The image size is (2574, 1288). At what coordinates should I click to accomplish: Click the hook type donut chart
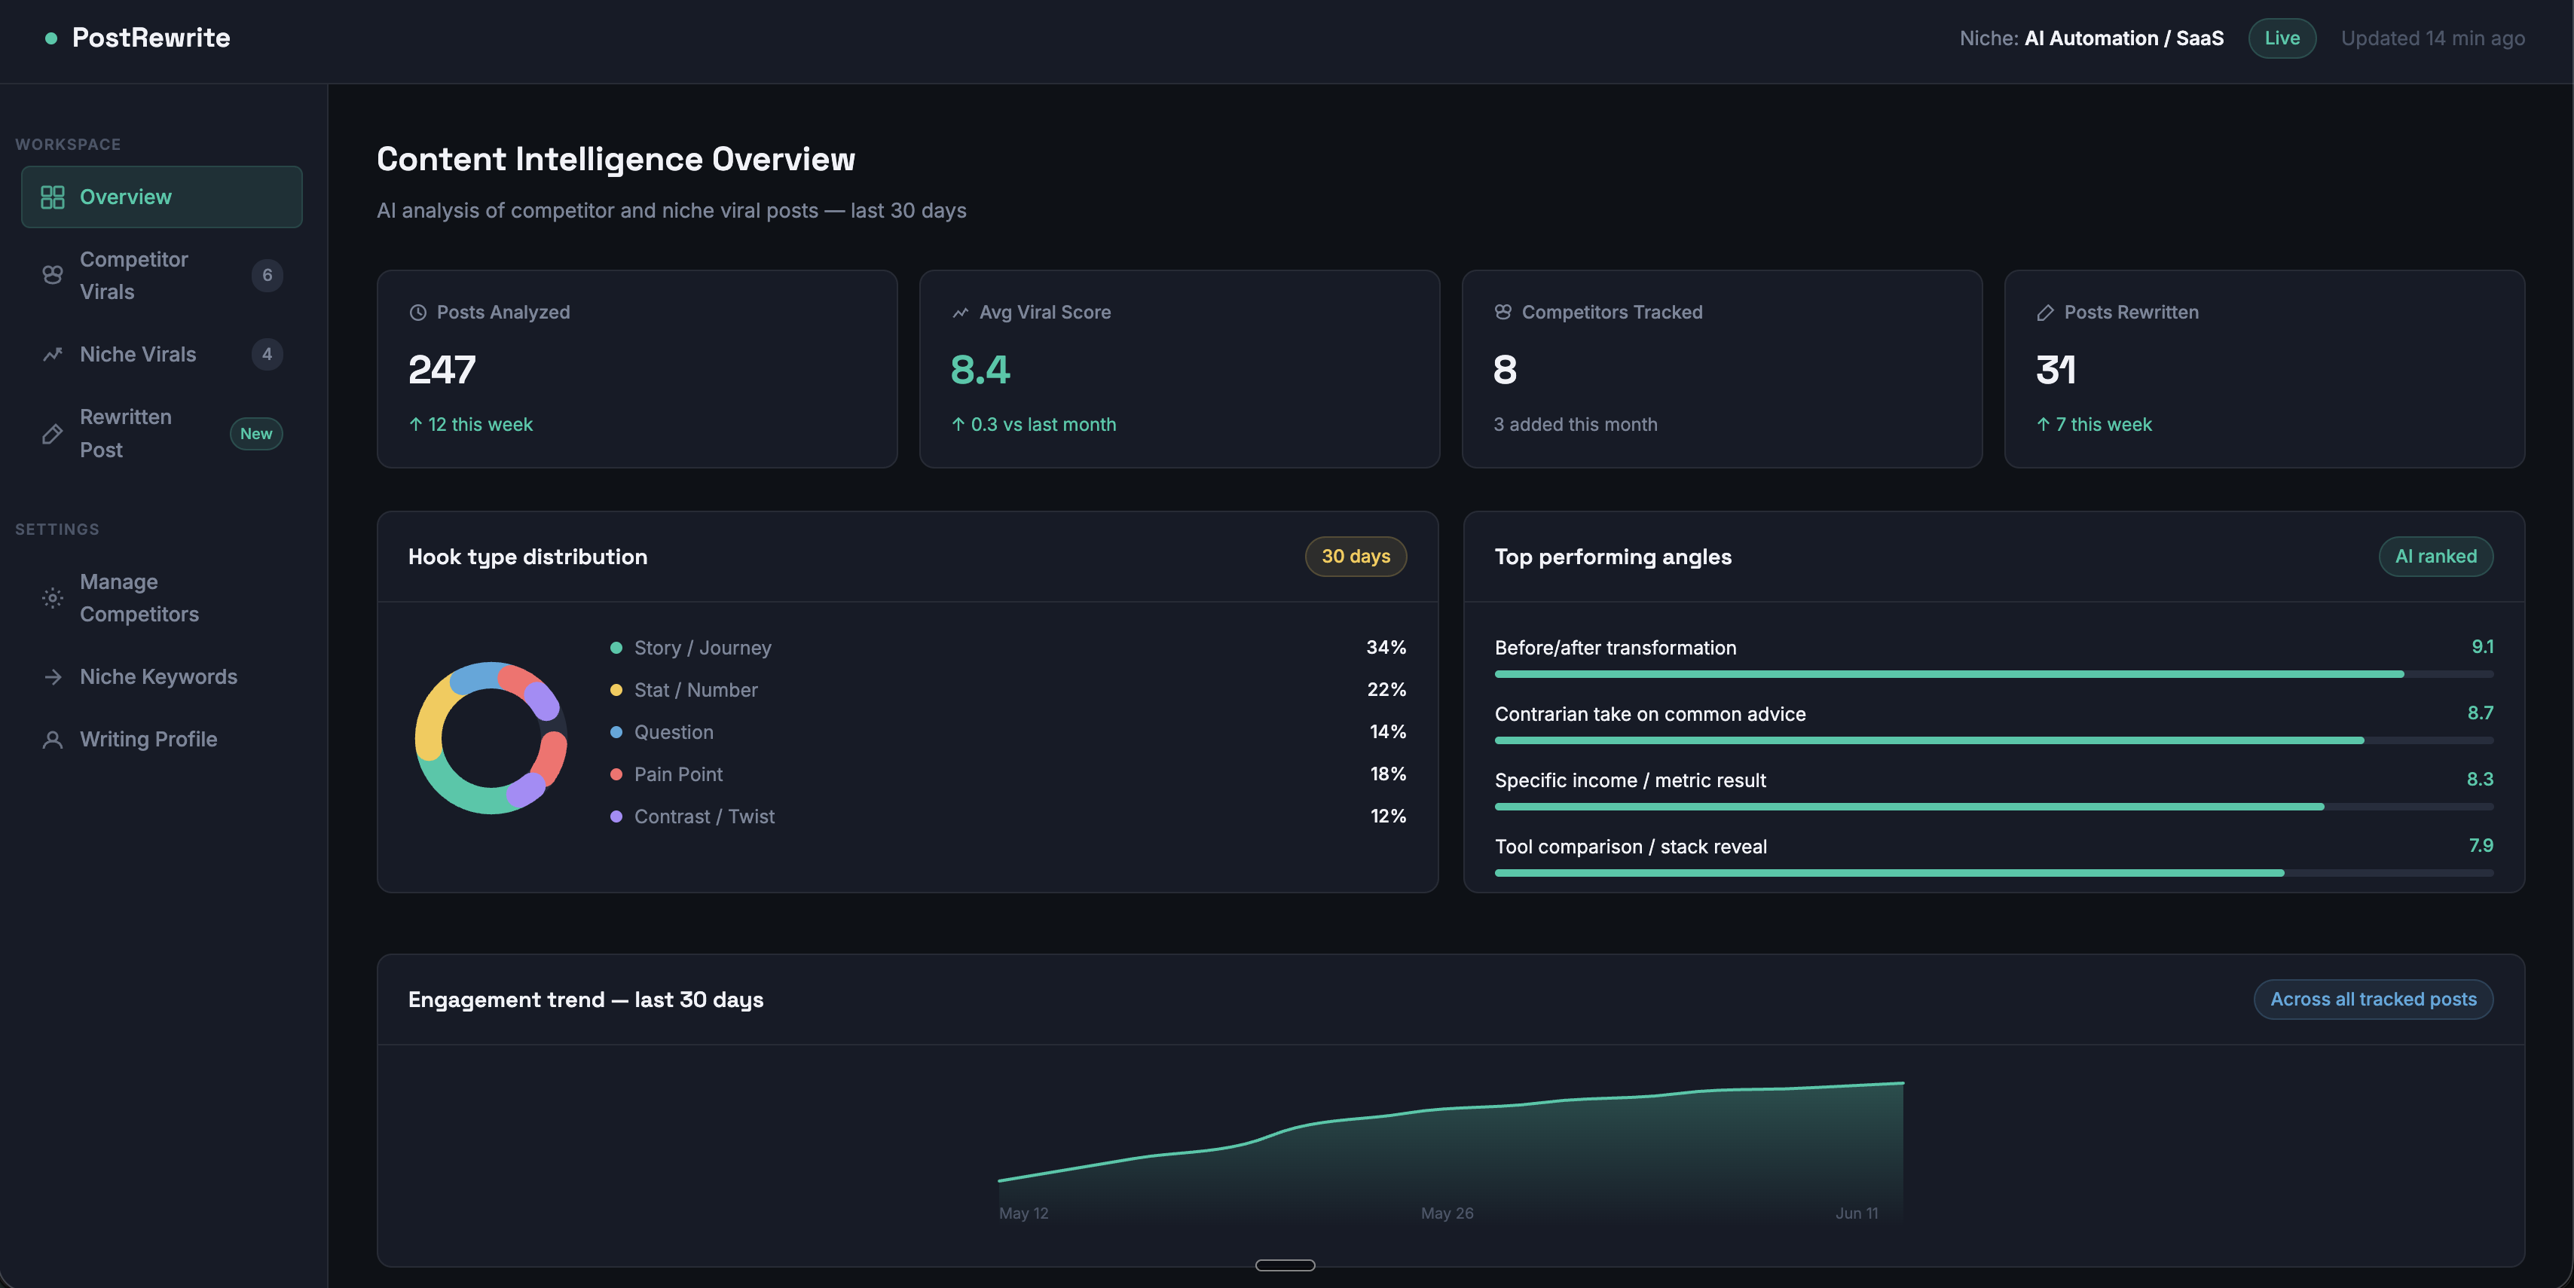(x=491, y=738)
